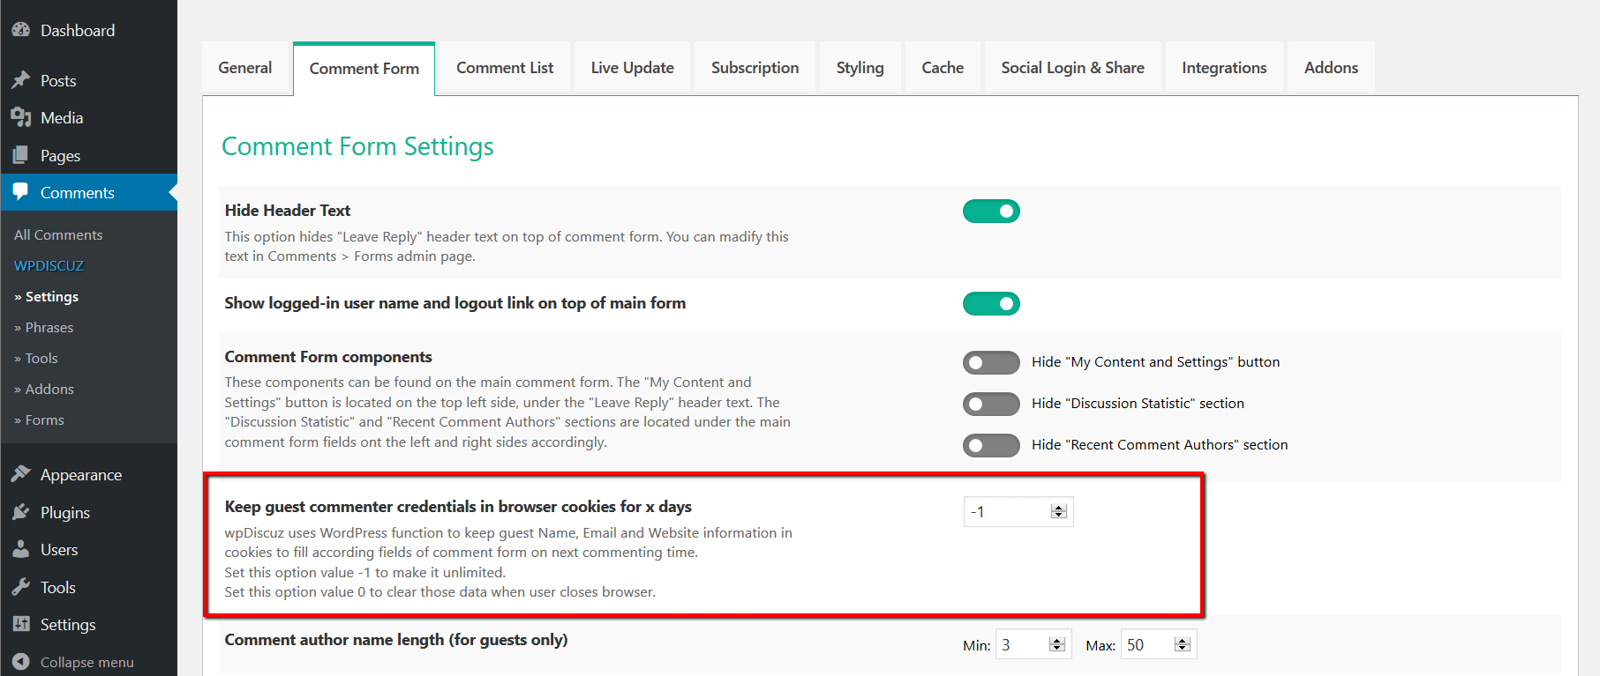Image resolution: width=1600 pixels, height=676 pixels.
Task: Open the Social Login & Share tab
Action: (1072, 68)
